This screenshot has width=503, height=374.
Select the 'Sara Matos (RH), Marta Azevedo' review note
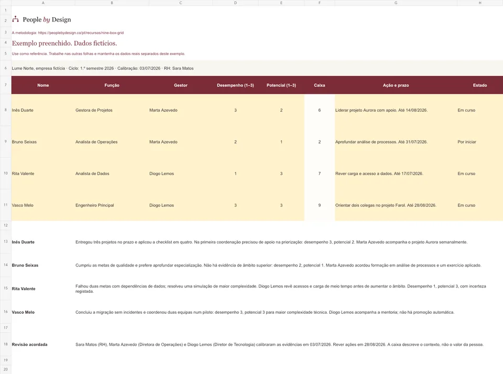point(279,345)
